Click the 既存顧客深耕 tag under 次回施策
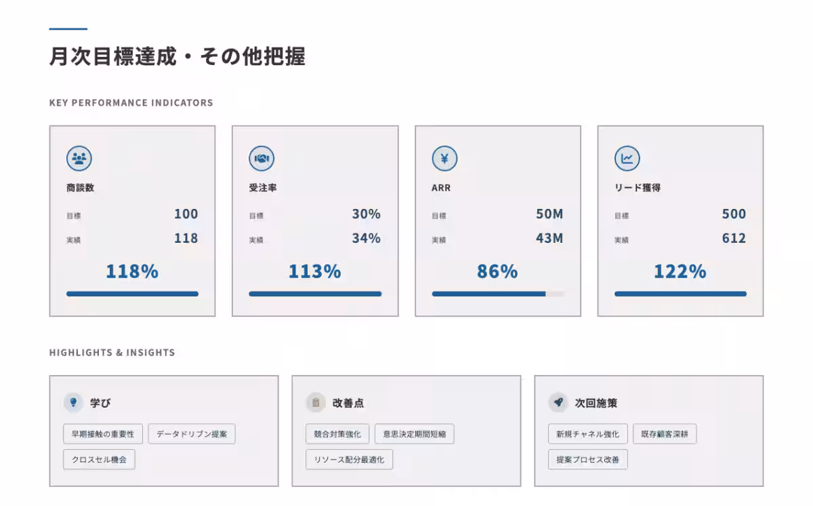This screenshot has width=813, height=506. 665,434
